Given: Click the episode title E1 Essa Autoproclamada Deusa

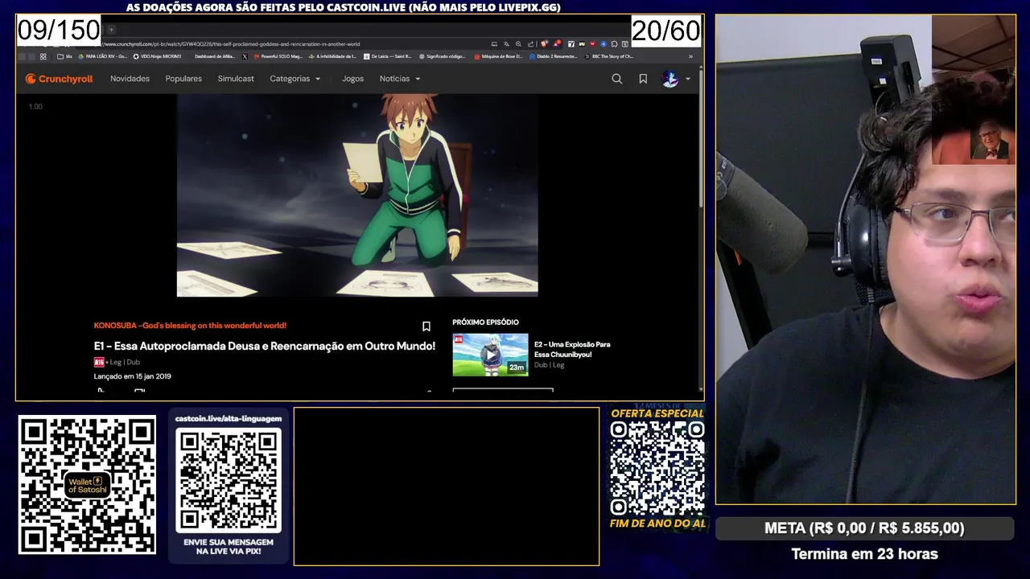Looking at the screenshot, I should click(x=265, y=346).
